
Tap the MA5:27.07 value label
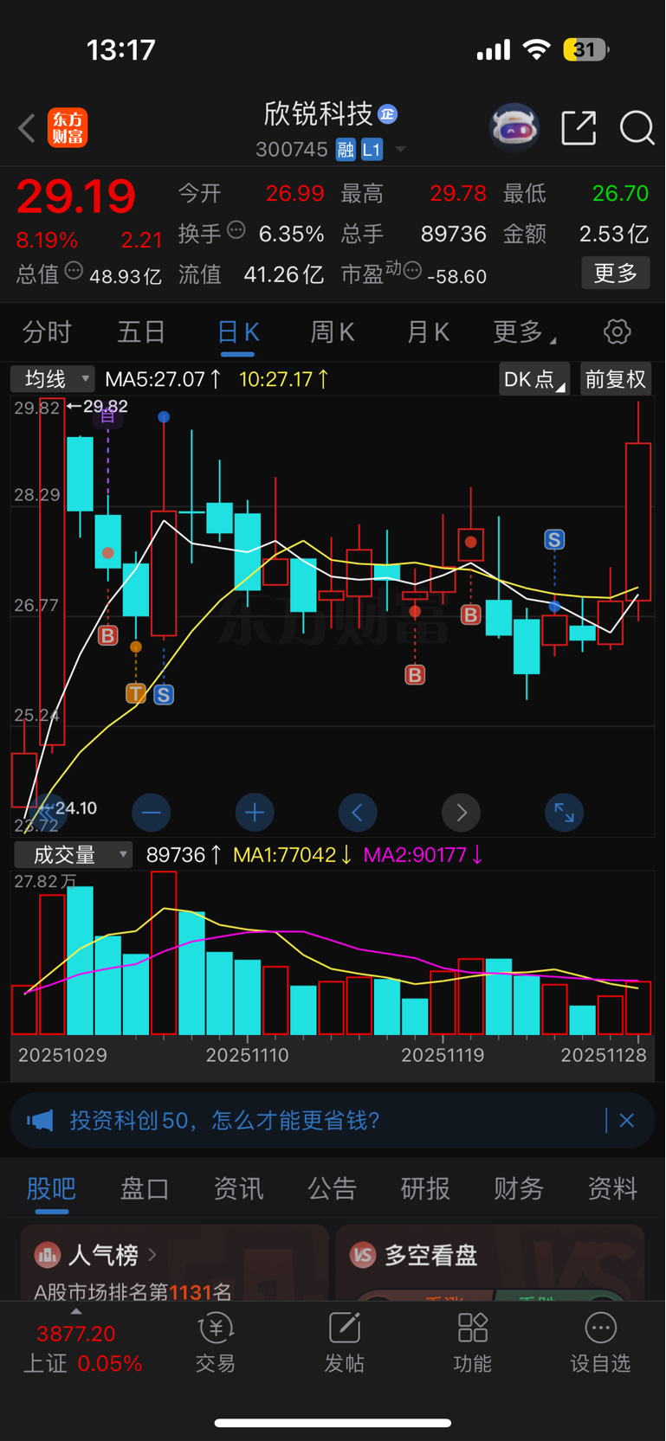click(163, 379)
